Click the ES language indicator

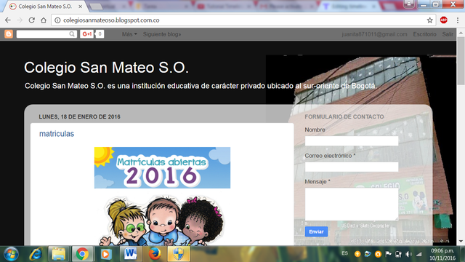pyautogui.click(x=344, y=253)
